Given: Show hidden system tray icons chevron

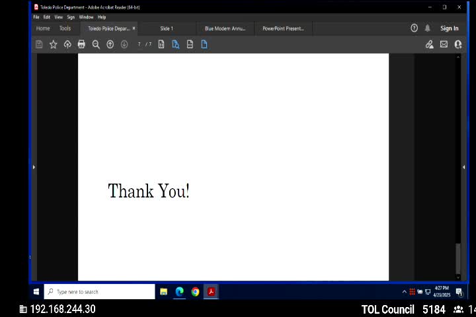Looking at the screenshot, I should point(404,291).
